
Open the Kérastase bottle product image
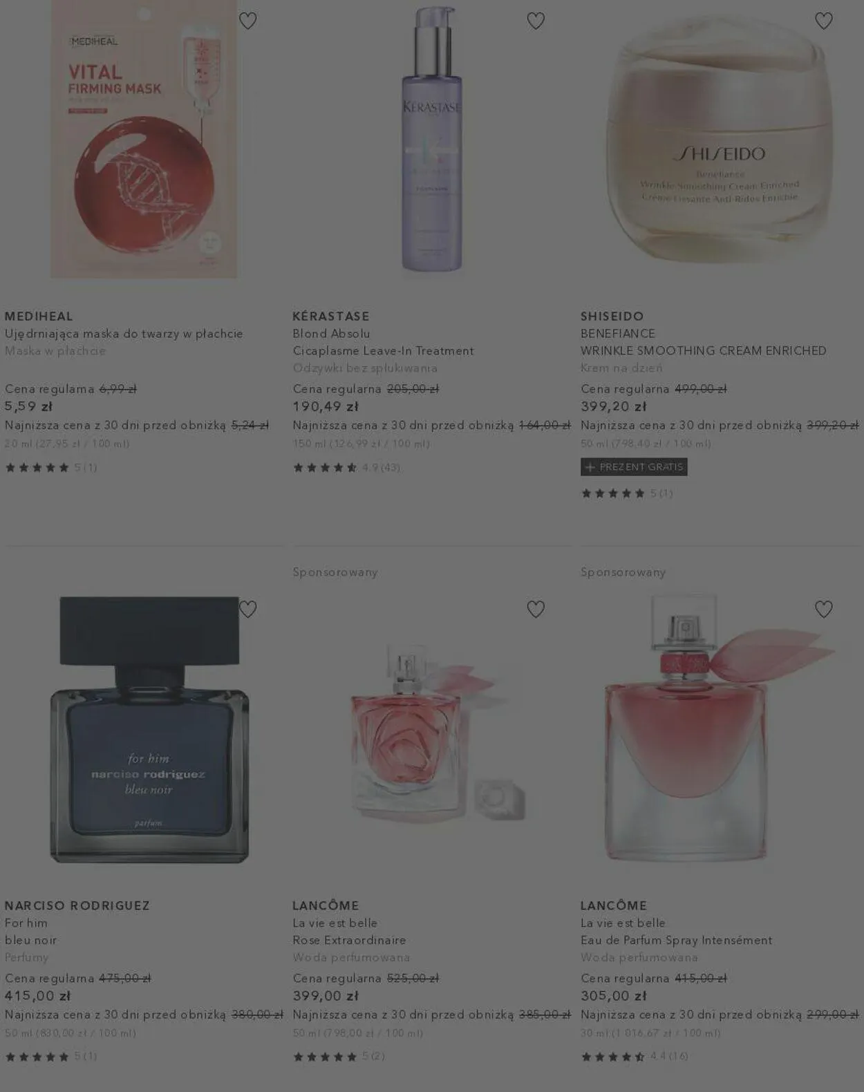432,139
